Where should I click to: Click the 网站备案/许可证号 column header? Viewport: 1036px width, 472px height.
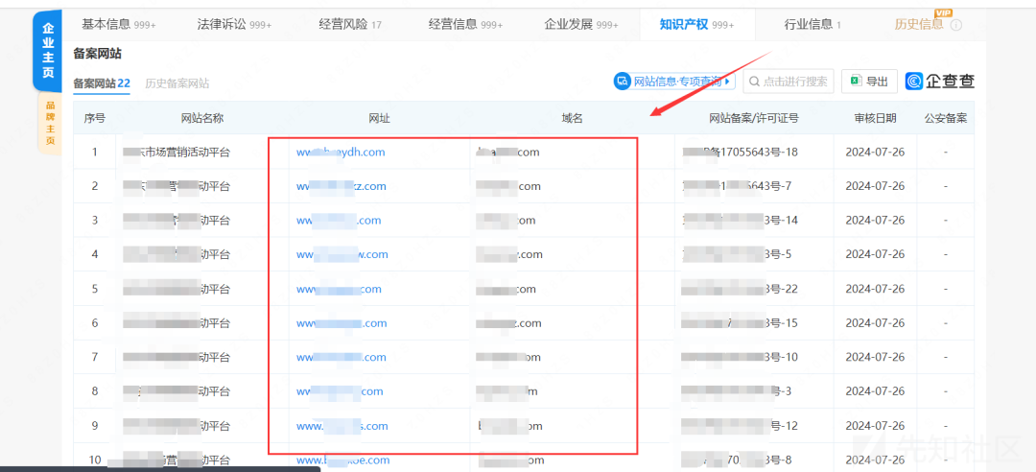click(754, 118)
